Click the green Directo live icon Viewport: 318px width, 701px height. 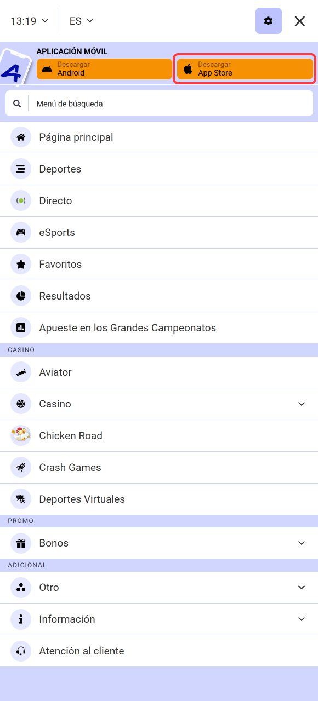pyautogui.click(x=20, y=200)
